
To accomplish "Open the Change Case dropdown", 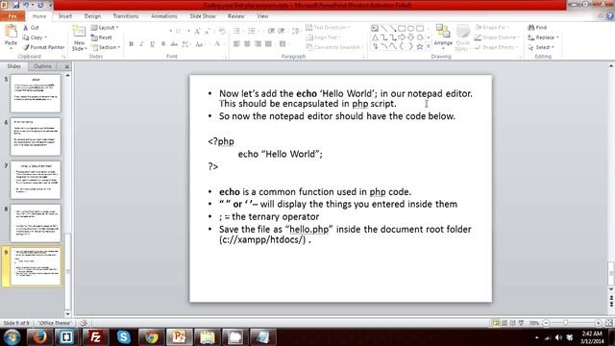I will (x=200, y=44).
